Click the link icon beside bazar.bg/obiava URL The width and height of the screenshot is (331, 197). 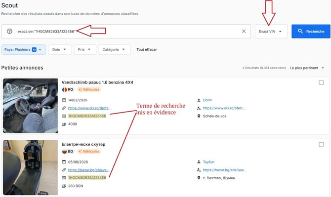coord(64,170)
